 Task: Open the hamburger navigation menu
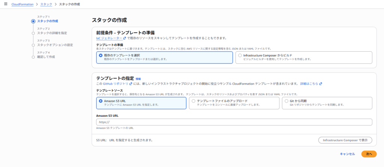[x=5, y=4]
